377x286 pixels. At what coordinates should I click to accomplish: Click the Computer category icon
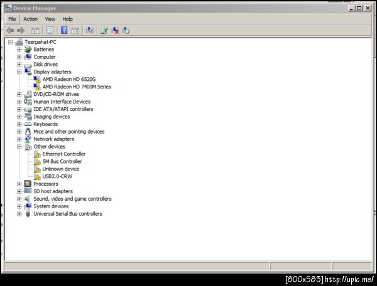28,57
